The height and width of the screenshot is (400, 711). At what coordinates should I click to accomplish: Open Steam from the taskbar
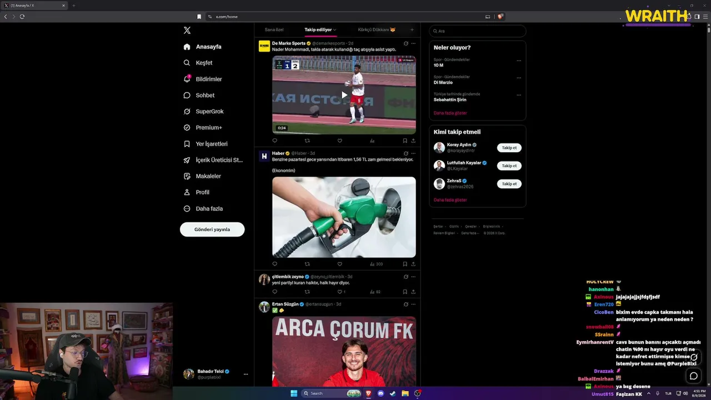pyautogui.click(x=393, y=393)
